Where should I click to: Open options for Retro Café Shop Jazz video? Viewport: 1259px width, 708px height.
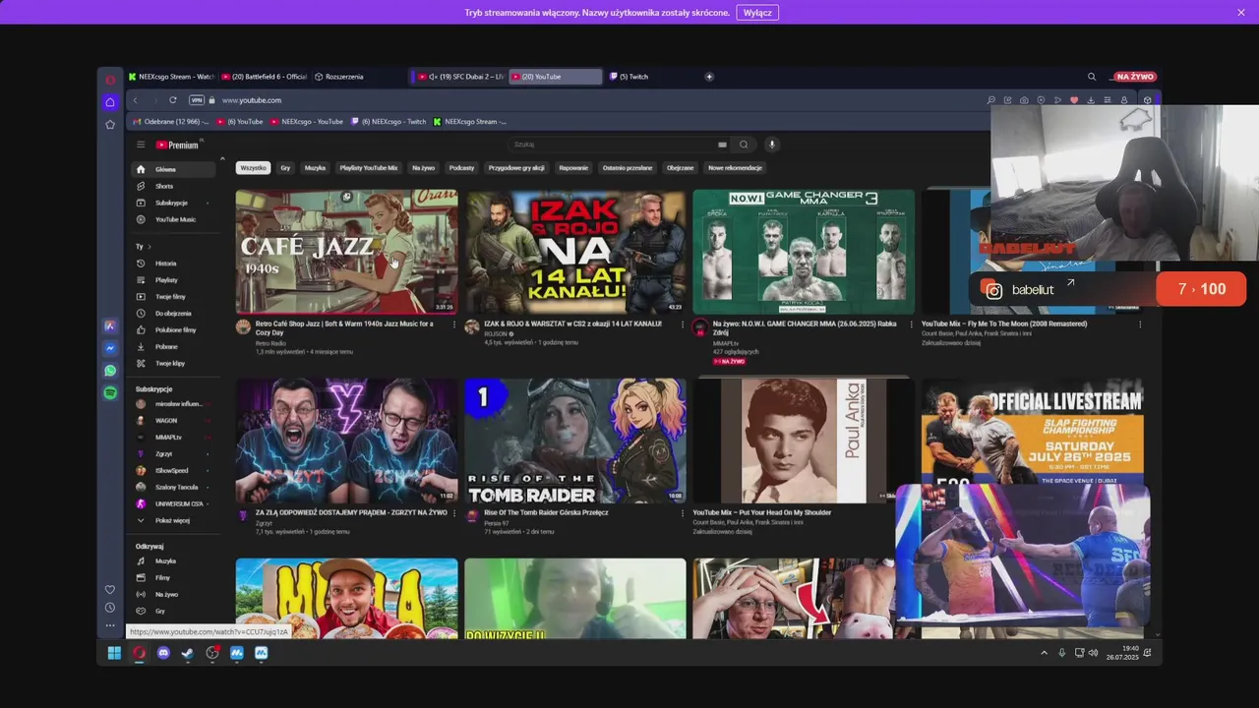tap(454, 324)
